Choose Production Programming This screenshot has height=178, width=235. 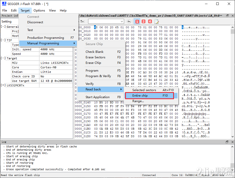[48, 38]
